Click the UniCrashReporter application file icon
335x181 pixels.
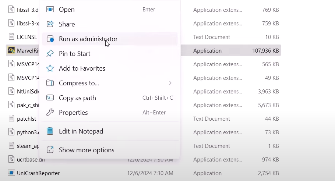tap(11, 173)
